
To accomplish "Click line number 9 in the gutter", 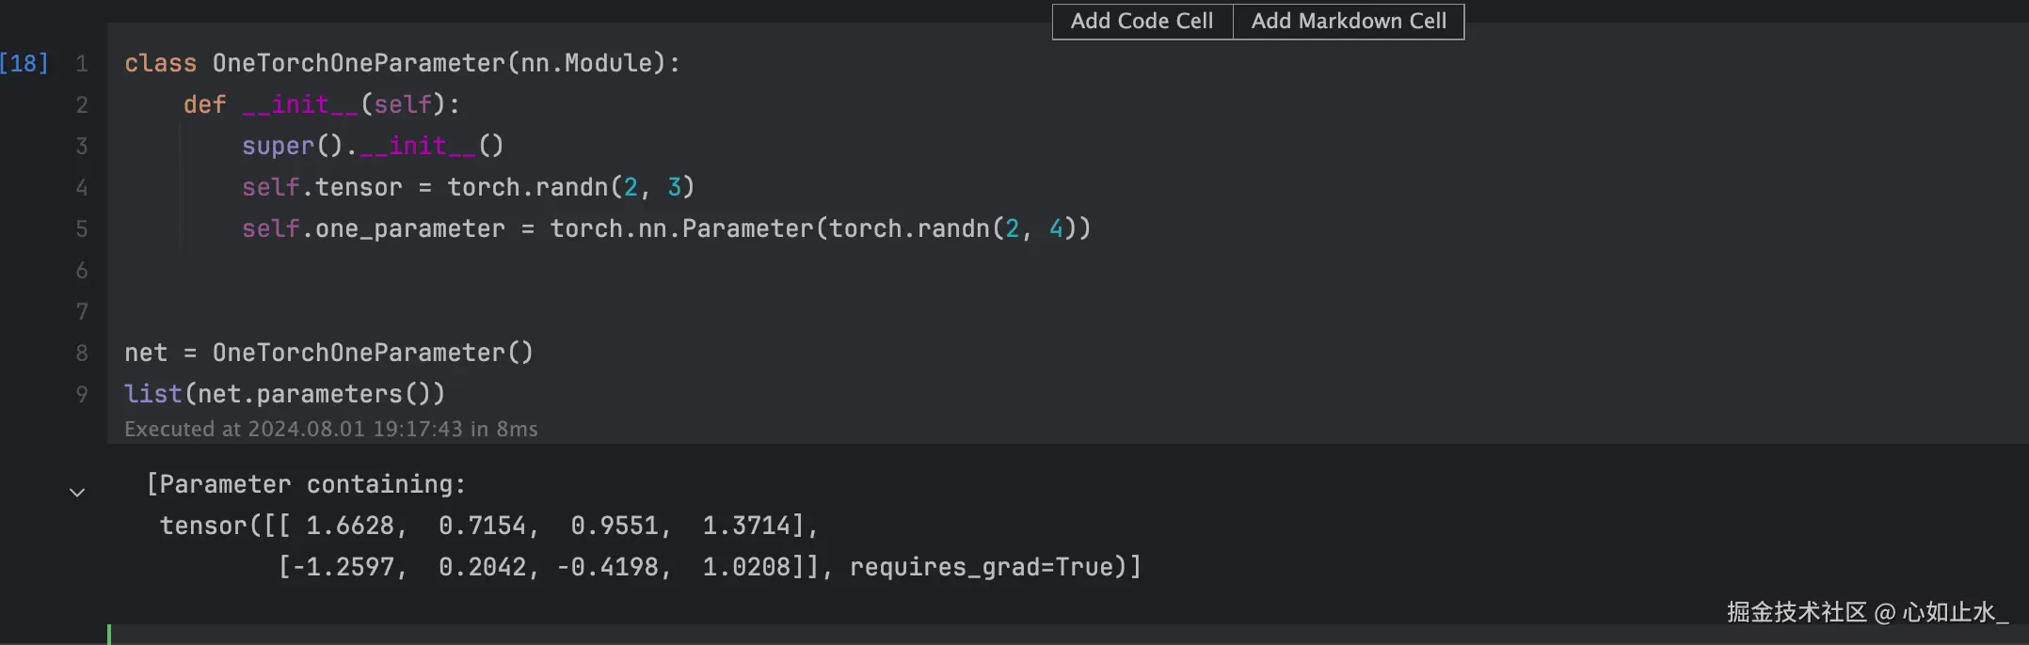I will click(82, 394).
